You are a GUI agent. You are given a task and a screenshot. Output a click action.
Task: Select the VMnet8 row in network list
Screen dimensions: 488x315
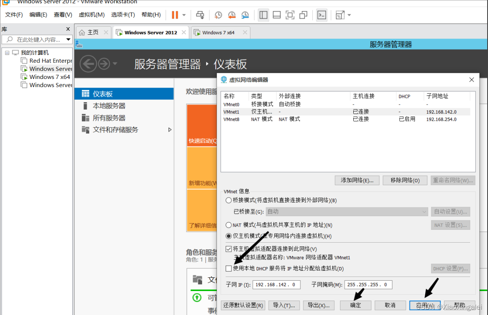346,119
